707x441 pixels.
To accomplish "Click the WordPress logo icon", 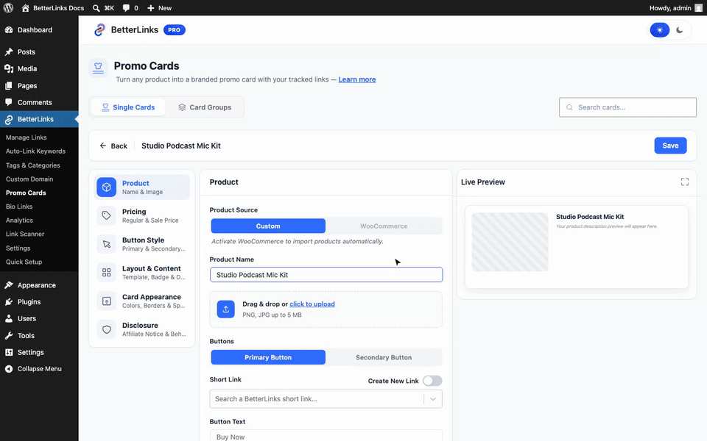I will click(x=8, y=7).
